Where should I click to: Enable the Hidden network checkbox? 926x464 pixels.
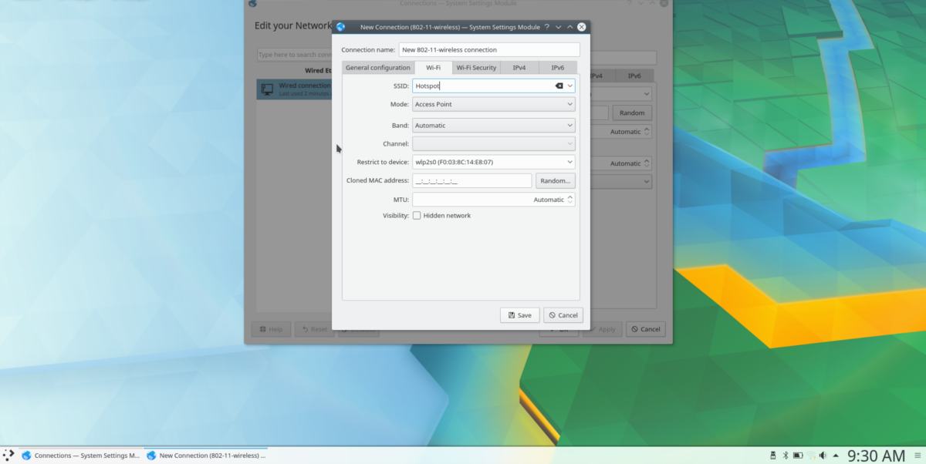(417, 216)
